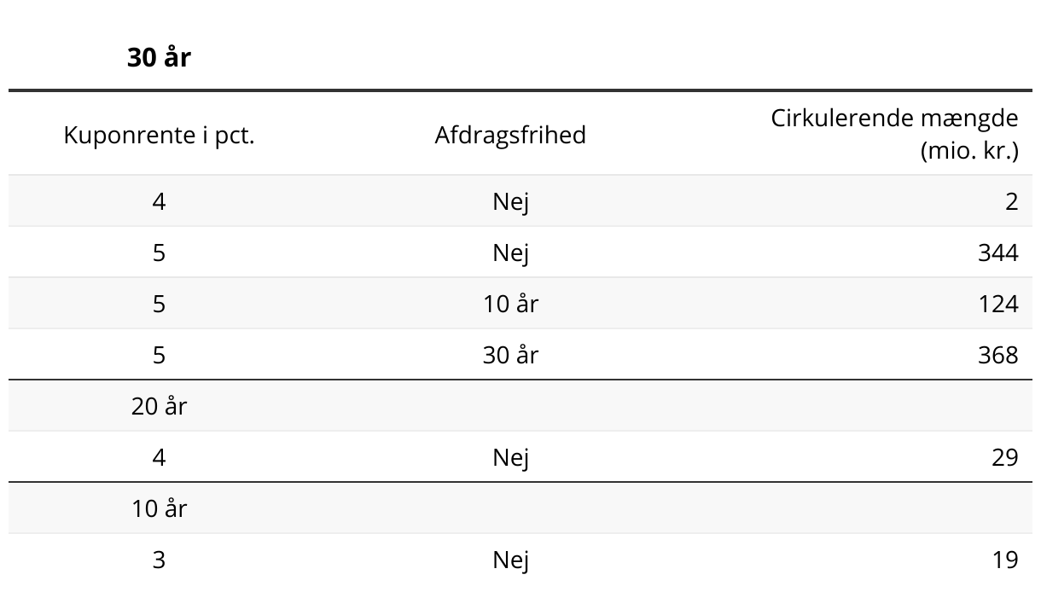This screenshot has height=592, width=1041.
Task: Click the bold "30 år" table title
Action: pos(159,58)
